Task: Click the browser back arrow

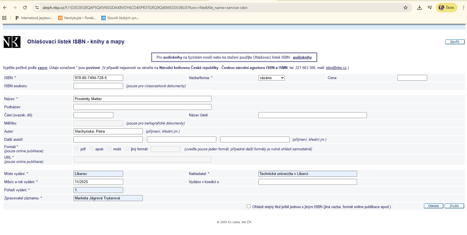Action: click(5, 8)
